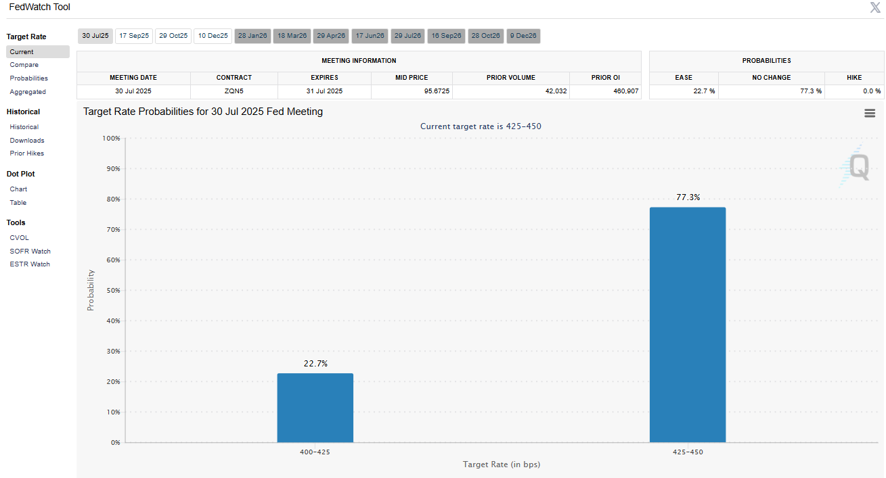
Task: Open Probabilities in the sidebar
Action: [x=28, y=78]
